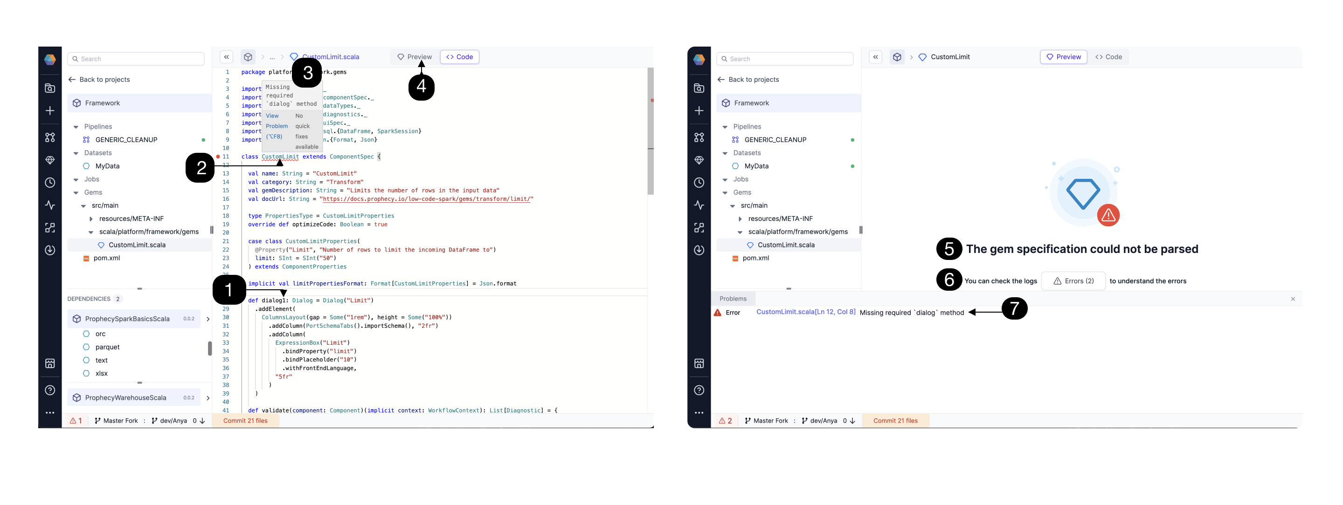Select pom.xml file in right screenshot
This screenshot has height=505, width=1343.
tap(755, 258)
